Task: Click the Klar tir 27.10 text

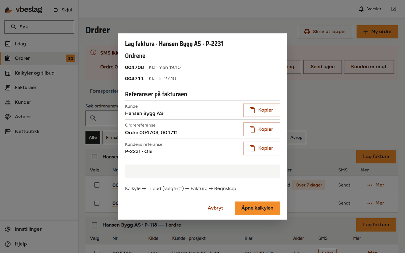Action: point(162,79)
